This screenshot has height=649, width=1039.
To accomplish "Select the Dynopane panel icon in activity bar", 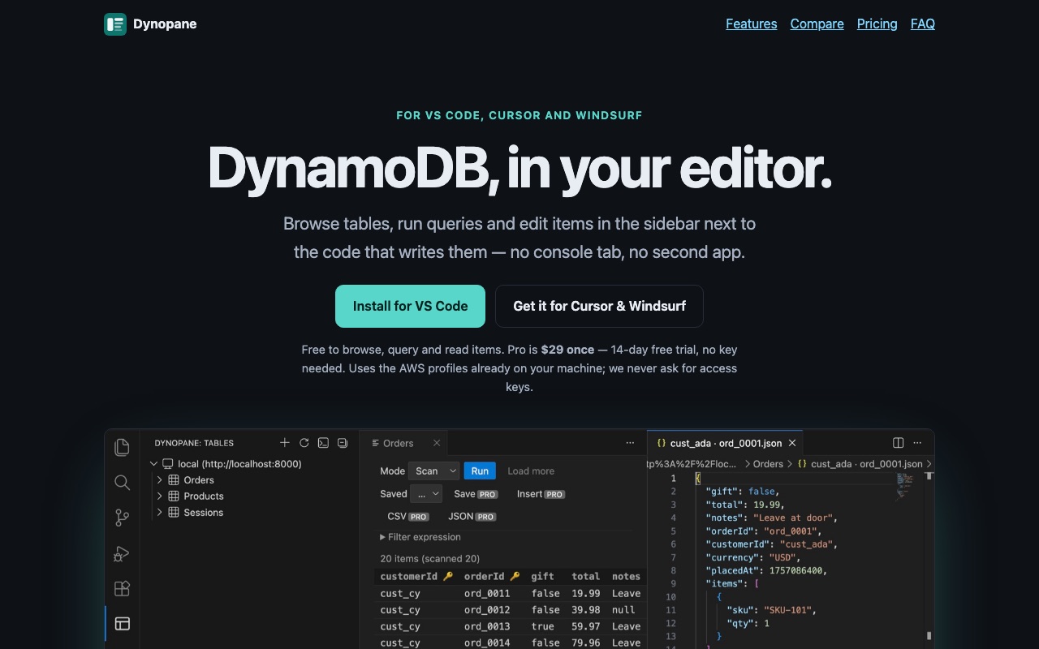I will click(123, 624).
